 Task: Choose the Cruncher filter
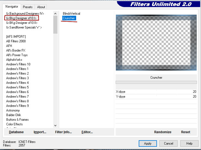click(69, 18)
